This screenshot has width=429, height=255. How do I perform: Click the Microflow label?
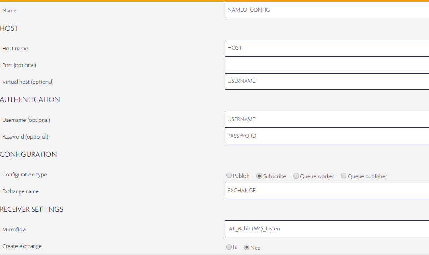[x=14, y=230]
